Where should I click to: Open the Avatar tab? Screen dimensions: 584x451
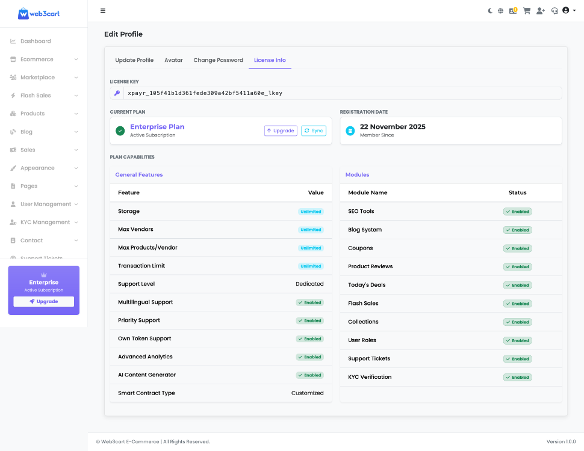[x=173, y=60]
